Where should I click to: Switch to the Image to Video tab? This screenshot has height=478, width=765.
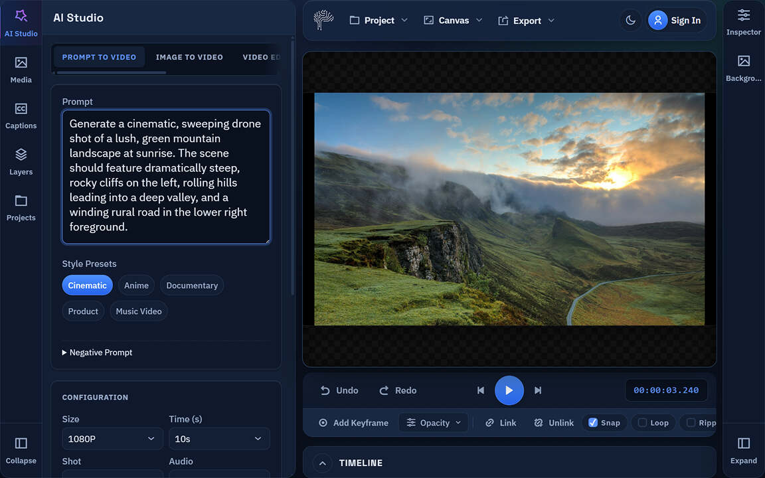189,57
